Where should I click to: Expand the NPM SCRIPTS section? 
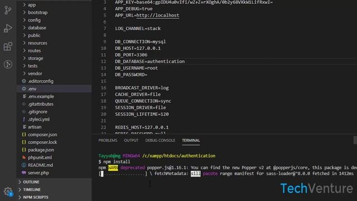20,197
